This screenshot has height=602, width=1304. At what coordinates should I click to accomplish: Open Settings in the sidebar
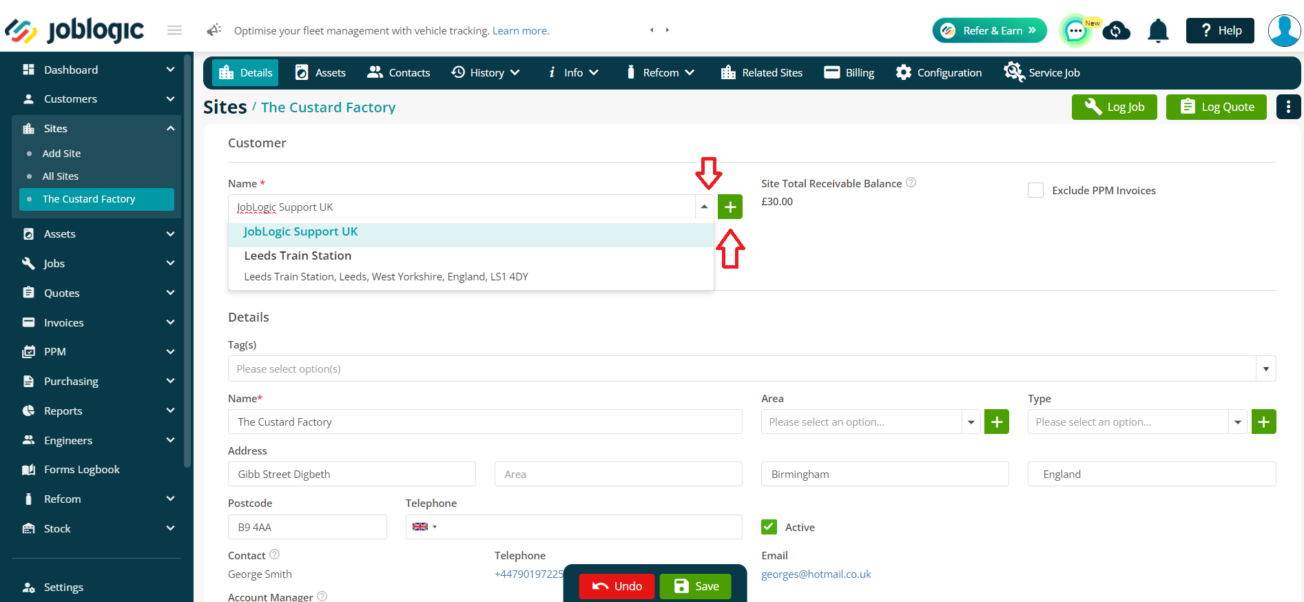(x=63, y=587)
